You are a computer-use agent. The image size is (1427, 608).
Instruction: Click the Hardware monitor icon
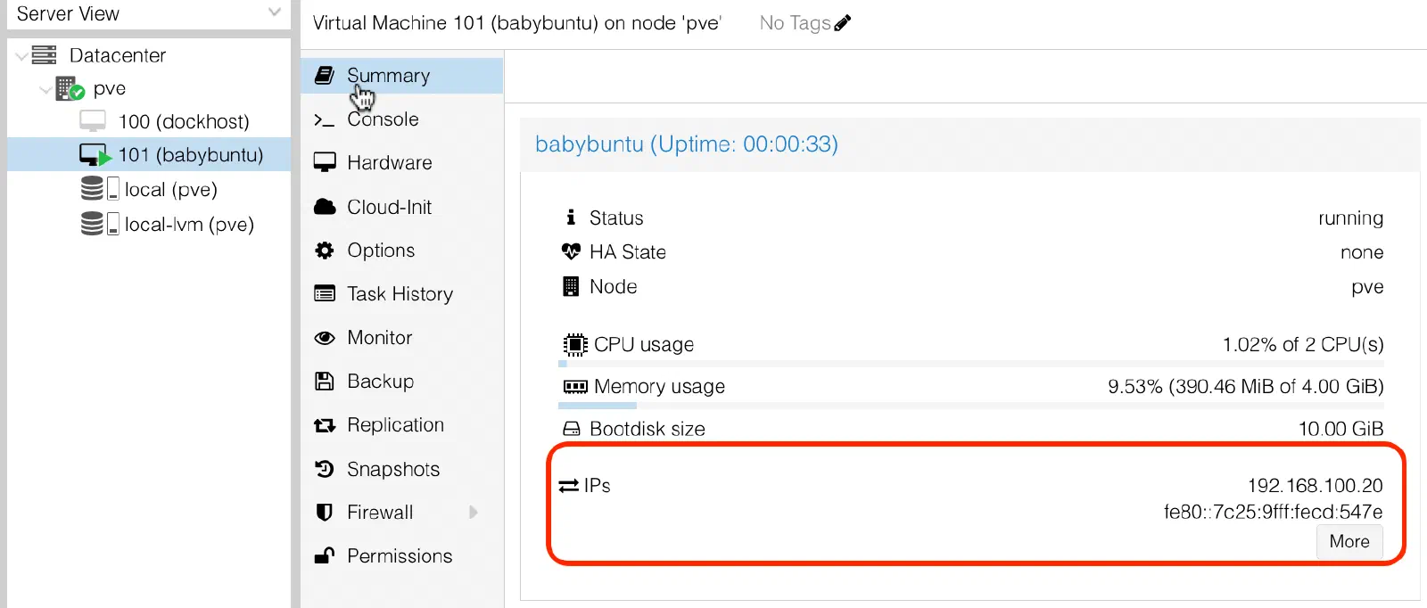click(x=325, y=163)
